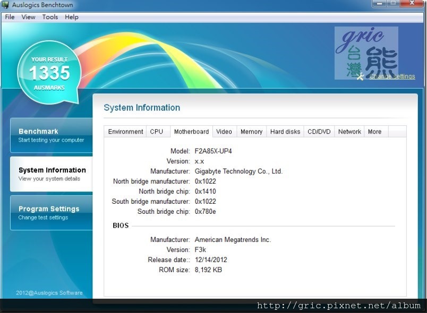This screenshot has width=427, height=313.
Task: Click the wrench icon beside Change settings
Action: click(x=361, y=76)
